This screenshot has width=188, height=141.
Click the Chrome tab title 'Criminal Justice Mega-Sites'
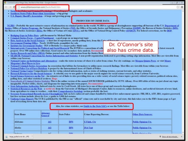(32, 3)
